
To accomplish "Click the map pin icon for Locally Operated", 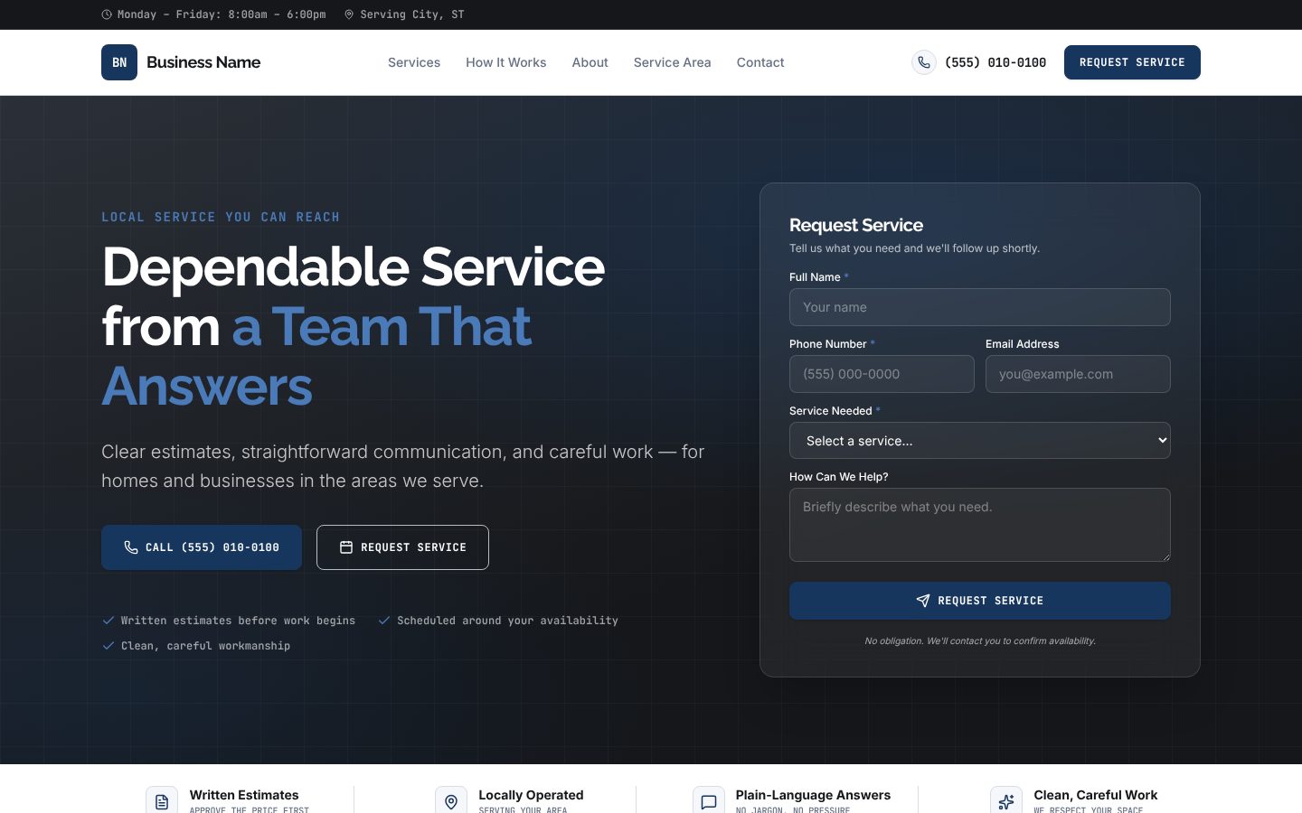I will click(x=451, y=801).
